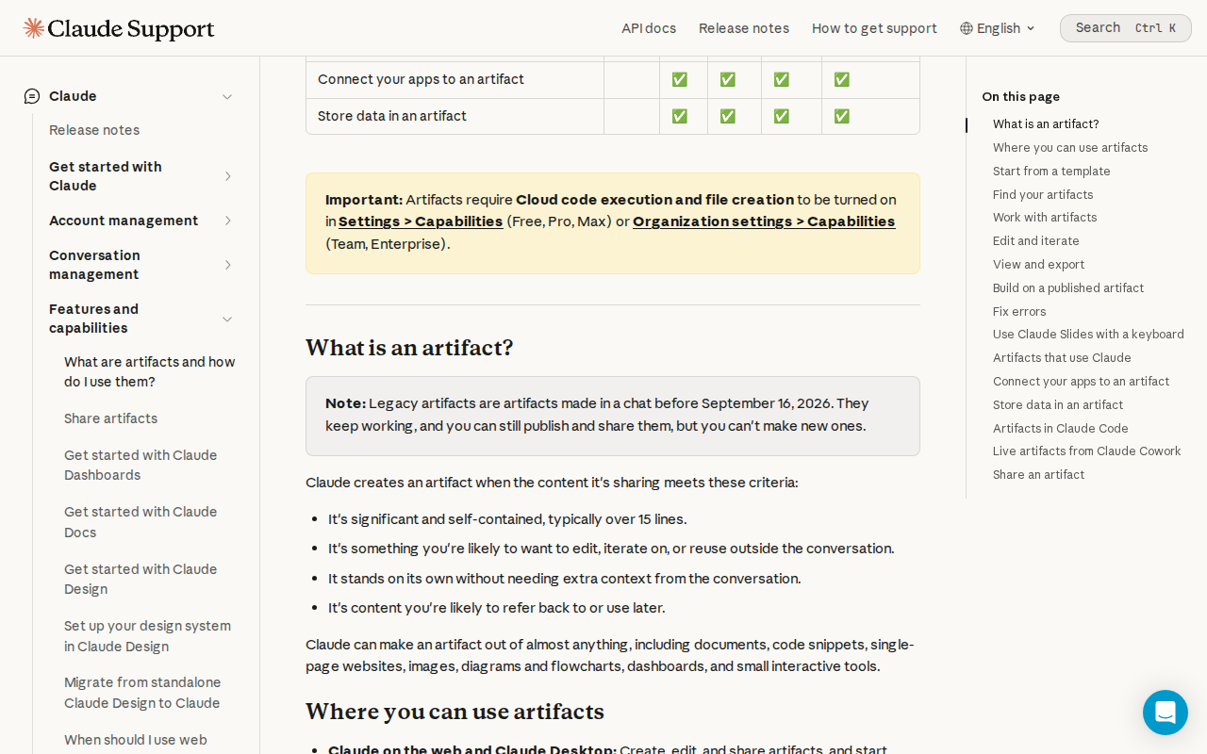
Task: Expand Get started with Claude section
Action: pos(227,176)
